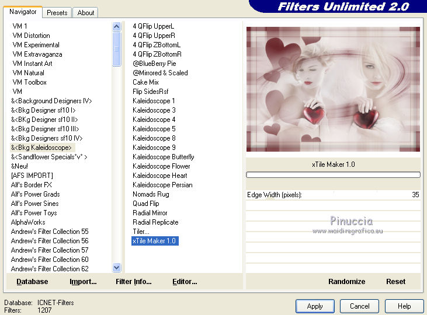This screenshot has height=315, width=427.
Task: Click the Apply button
Action: 315,306
